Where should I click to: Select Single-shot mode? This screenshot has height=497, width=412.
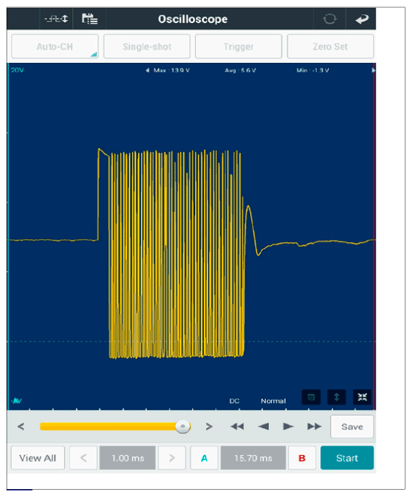[147, 46]
